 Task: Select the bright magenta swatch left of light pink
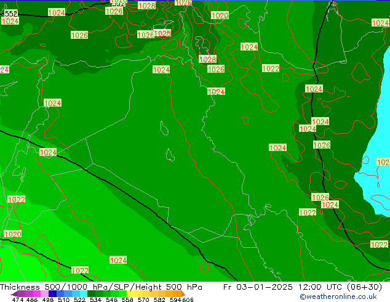[37, 294]
